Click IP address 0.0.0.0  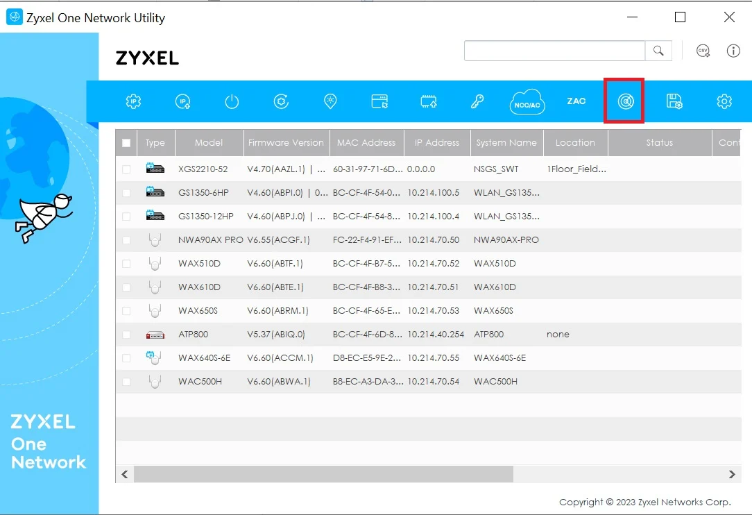(420, 169)
